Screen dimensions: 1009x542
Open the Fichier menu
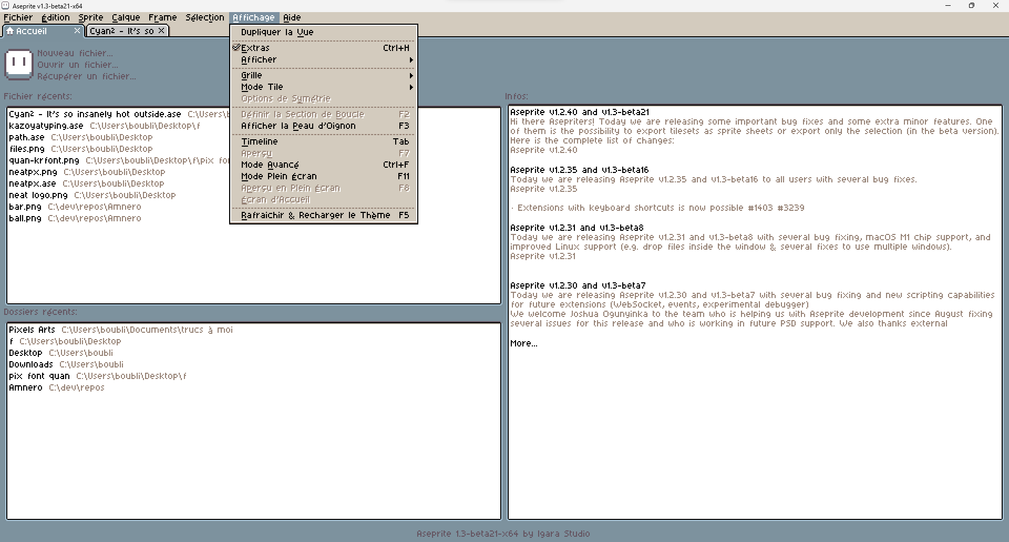(x=18, y=17)
